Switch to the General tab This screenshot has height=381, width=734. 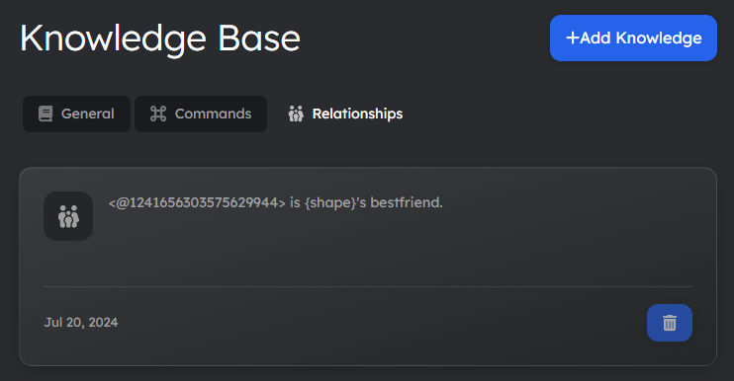(x=77, y=114)
